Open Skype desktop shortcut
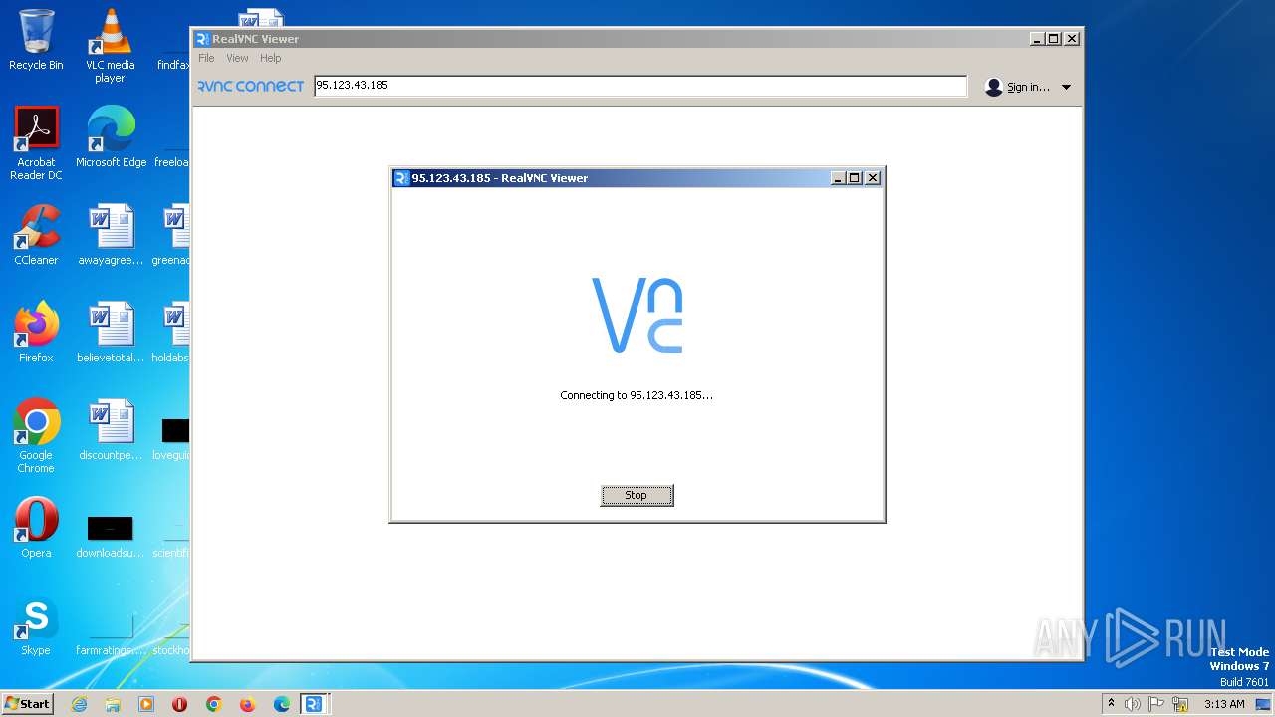This screenshot has height=717, width=1275. 36,625
